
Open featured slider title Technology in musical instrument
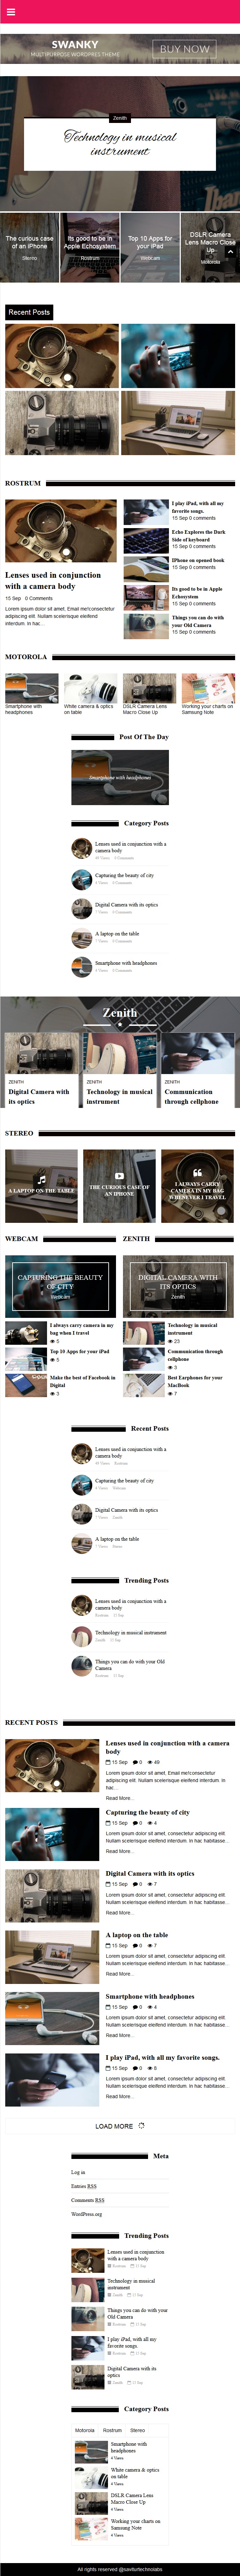[119, 143]
